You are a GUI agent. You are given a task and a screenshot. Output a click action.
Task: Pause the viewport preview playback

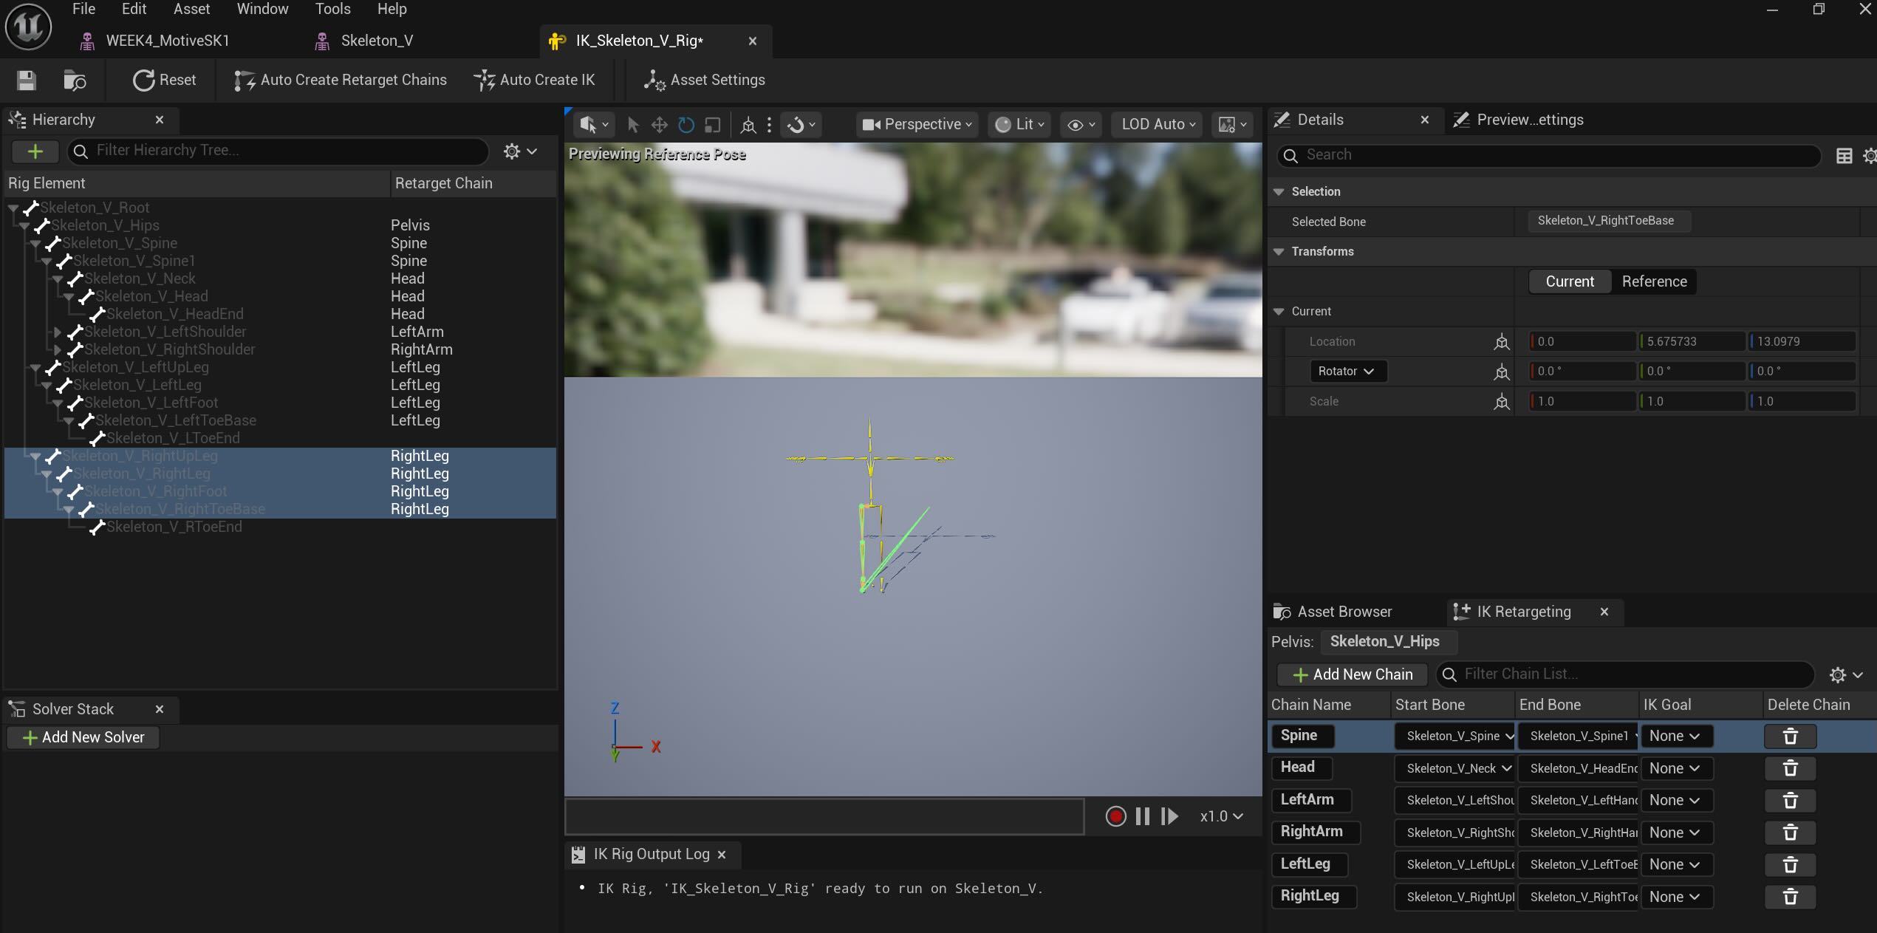point(1142,816)
